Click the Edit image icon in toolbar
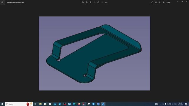189x106 pixels. click(83, 2)
